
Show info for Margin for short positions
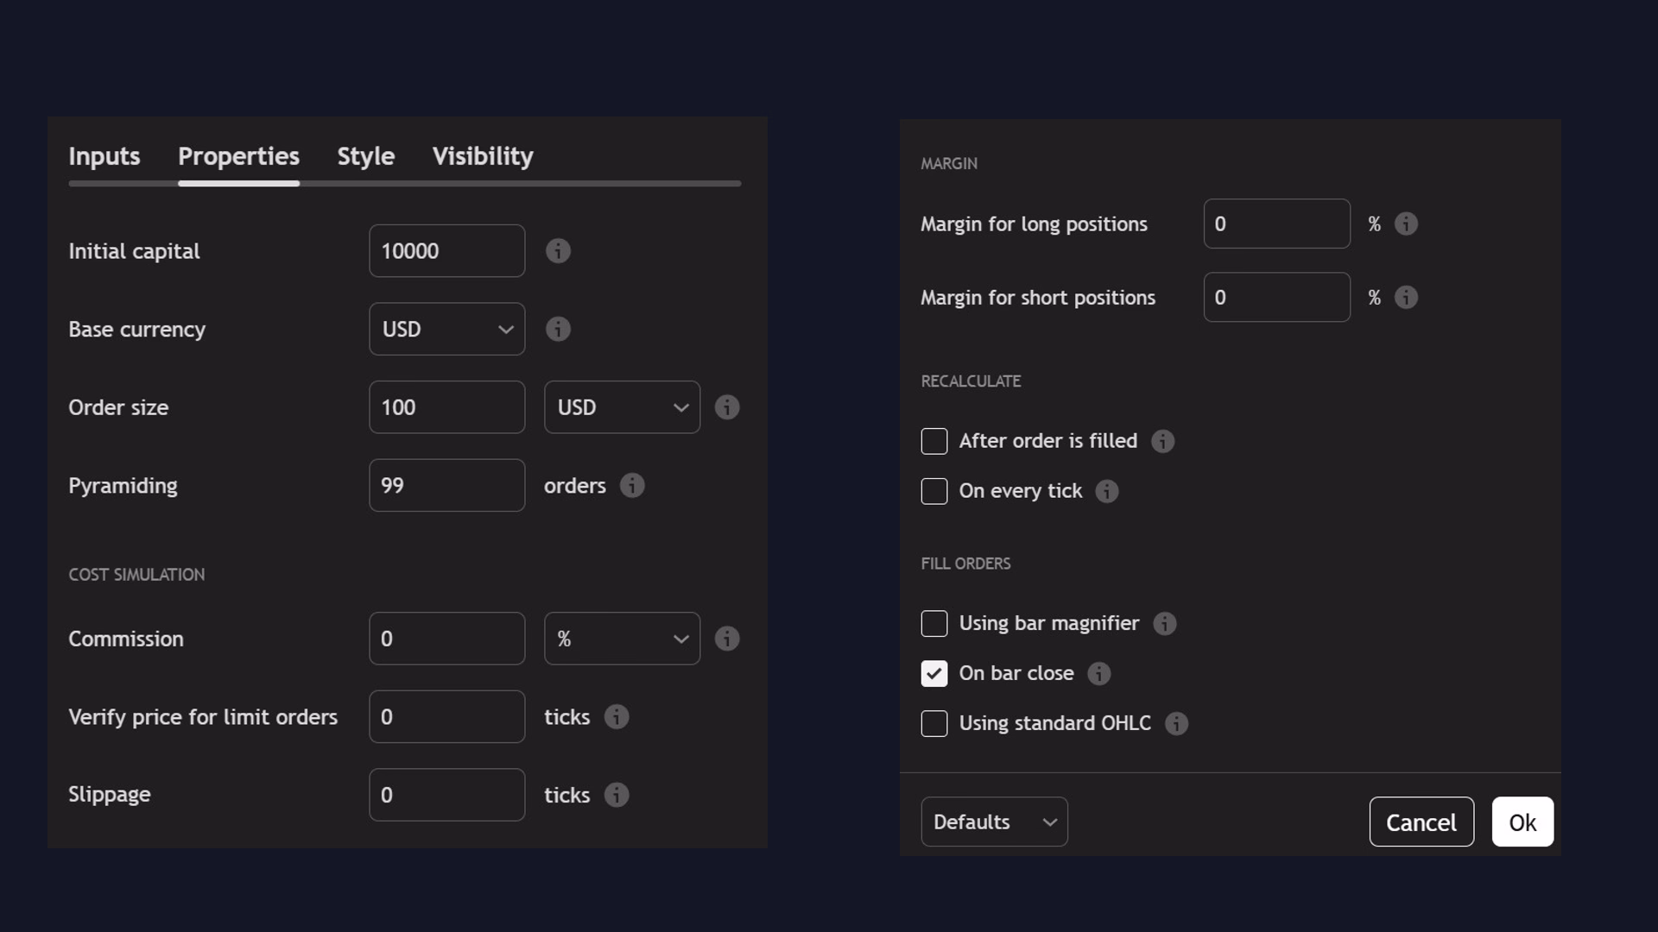1406,297
